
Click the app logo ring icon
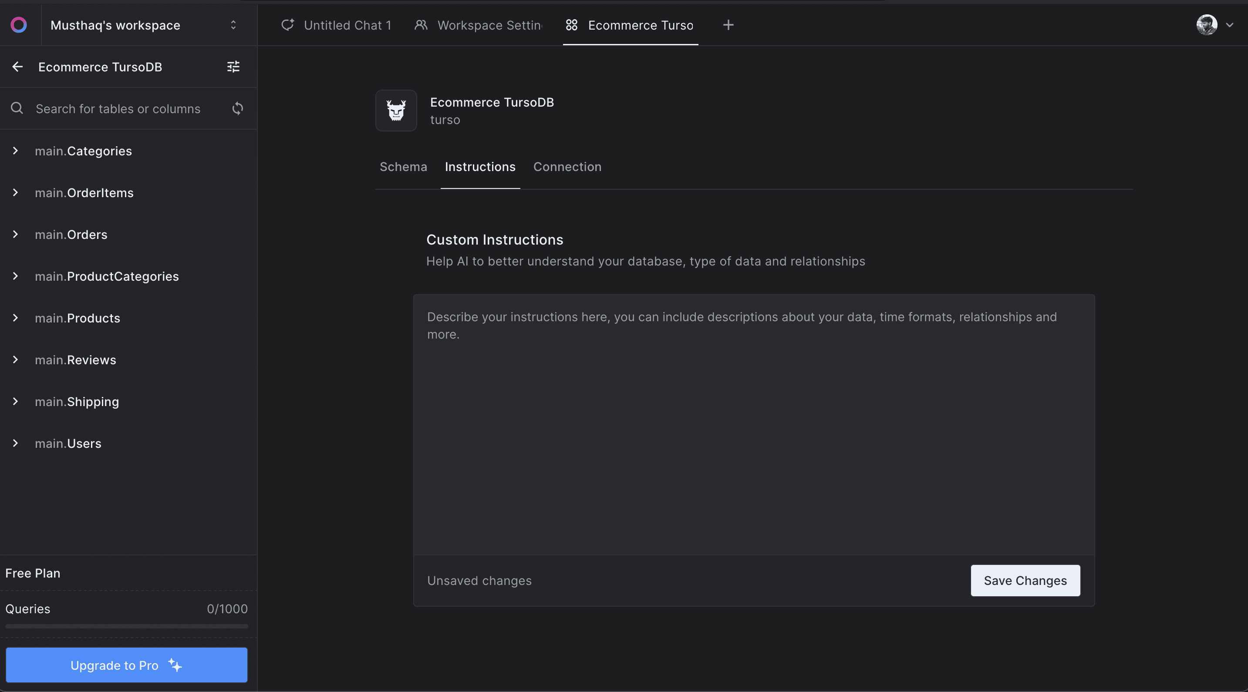click(x=19, y=25)
